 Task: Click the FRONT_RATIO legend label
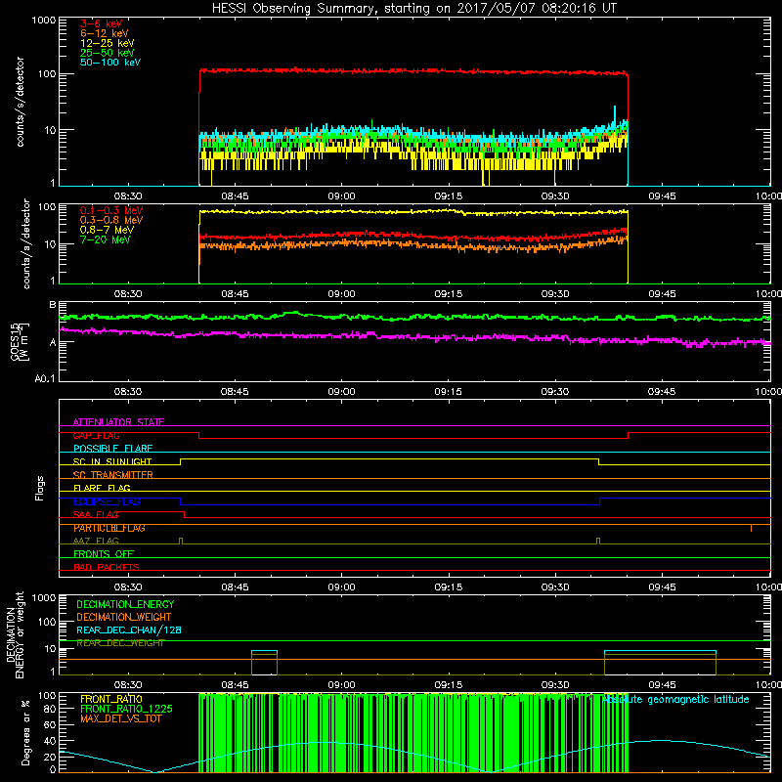(x=111, y=699)
